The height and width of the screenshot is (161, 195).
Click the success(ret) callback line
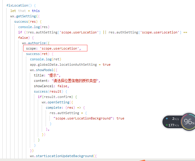(40, 54)
